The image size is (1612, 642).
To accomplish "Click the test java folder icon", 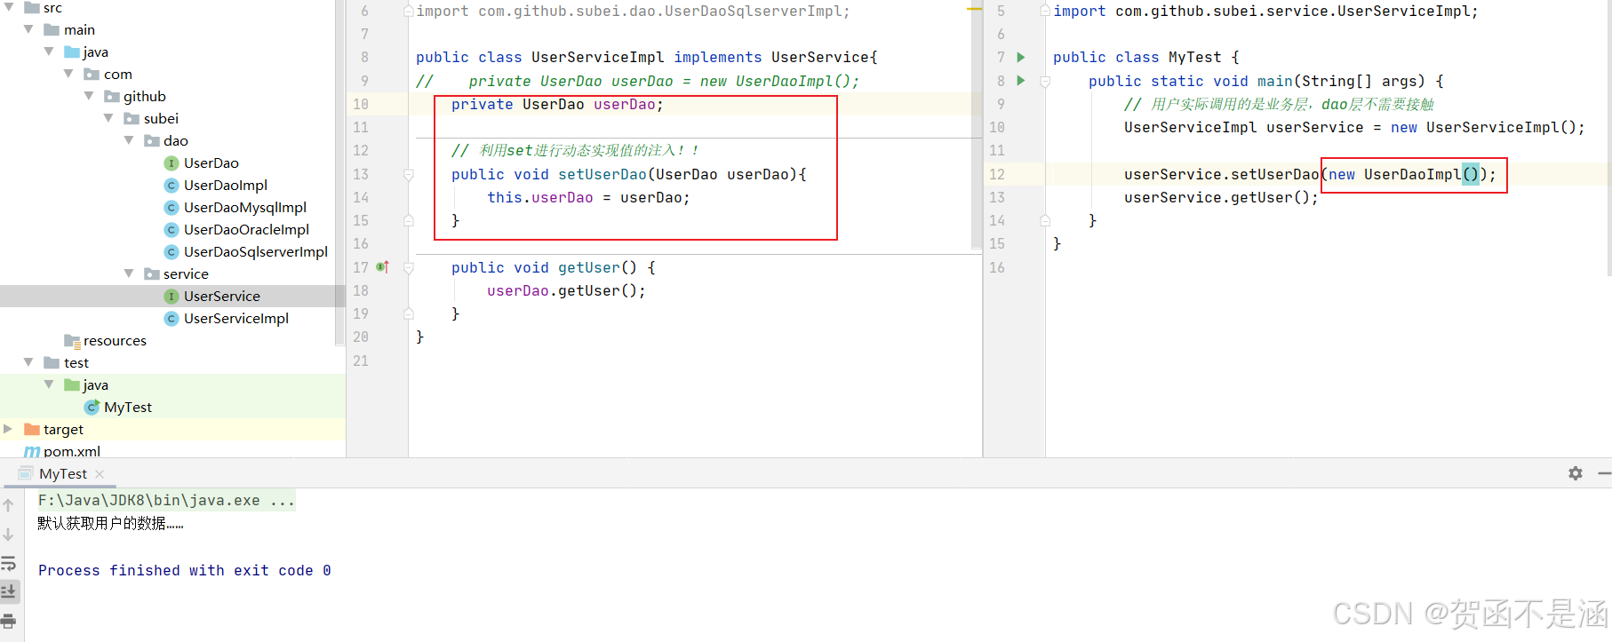I will (x=72, y=384).
